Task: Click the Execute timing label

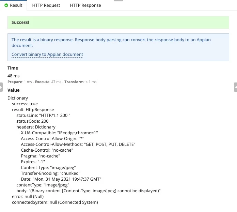Action: point(42,82)
